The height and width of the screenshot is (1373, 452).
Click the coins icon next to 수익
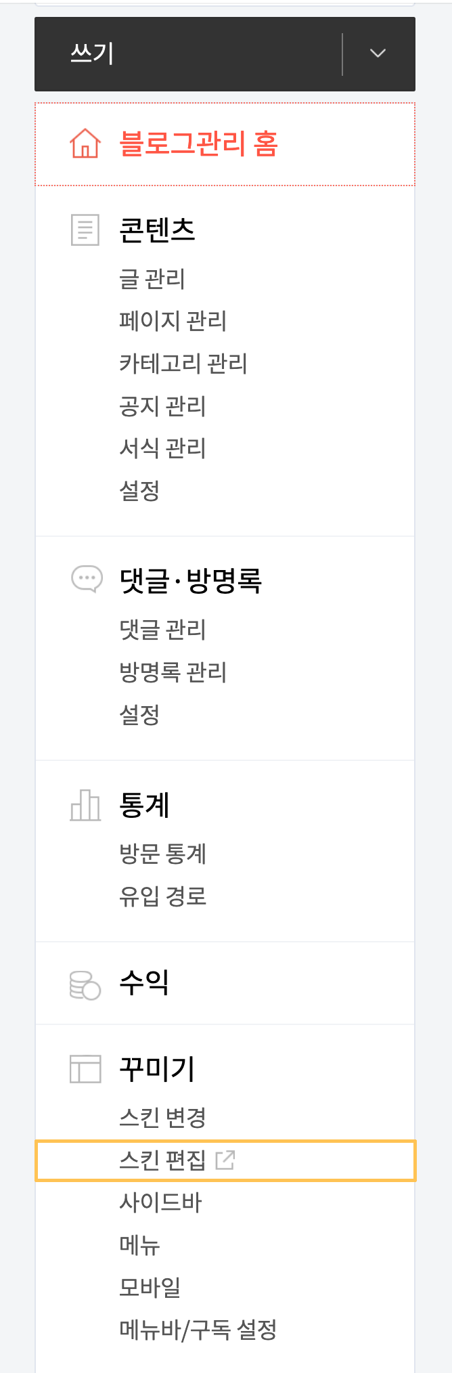coord(84,983)
